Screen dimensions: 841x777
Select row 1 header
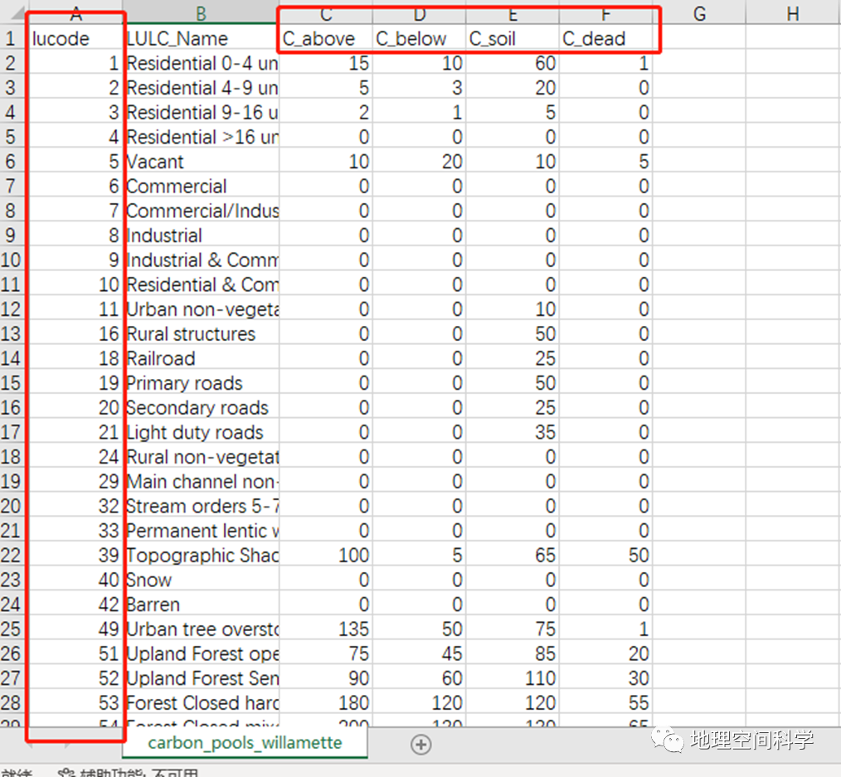[x=11, y=39]
